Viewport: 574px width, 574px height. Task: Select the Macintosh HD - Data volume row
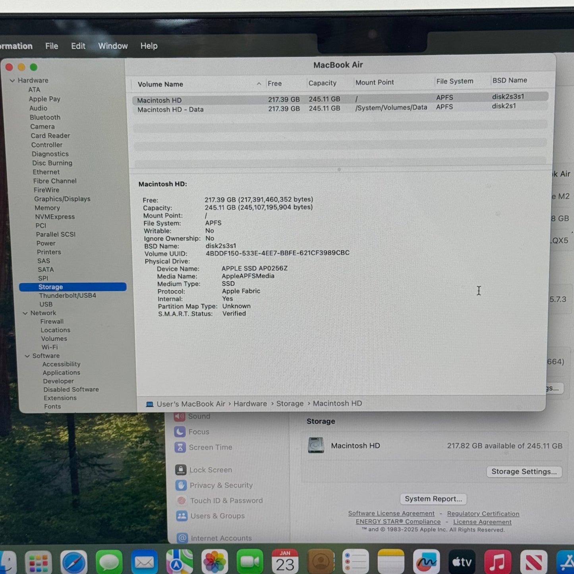point(170,110)
